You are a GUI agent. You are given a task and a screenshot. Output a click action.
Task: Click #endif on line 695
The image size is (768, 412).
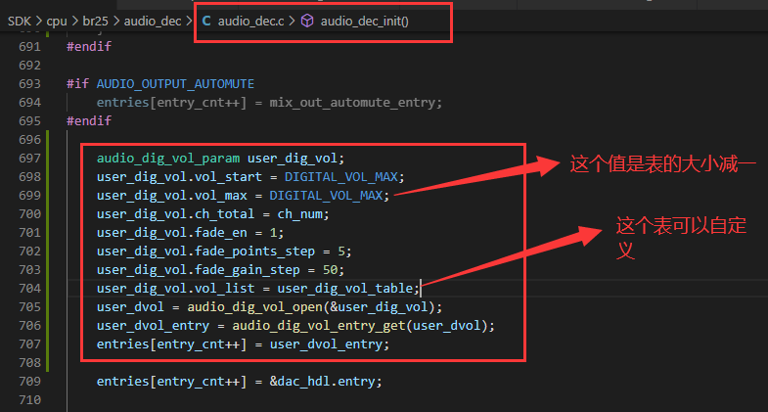click(89, 121)
